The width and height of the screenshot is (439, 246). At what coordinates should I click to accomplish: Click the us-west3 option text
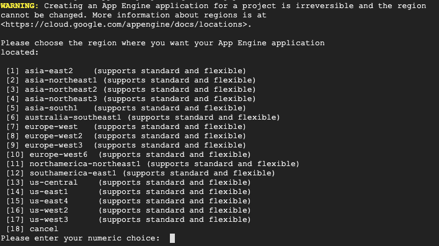49,219
